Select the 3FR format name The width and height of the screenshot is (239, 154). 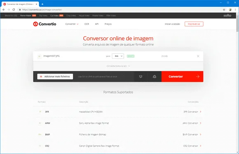click(x=47, y=112)
